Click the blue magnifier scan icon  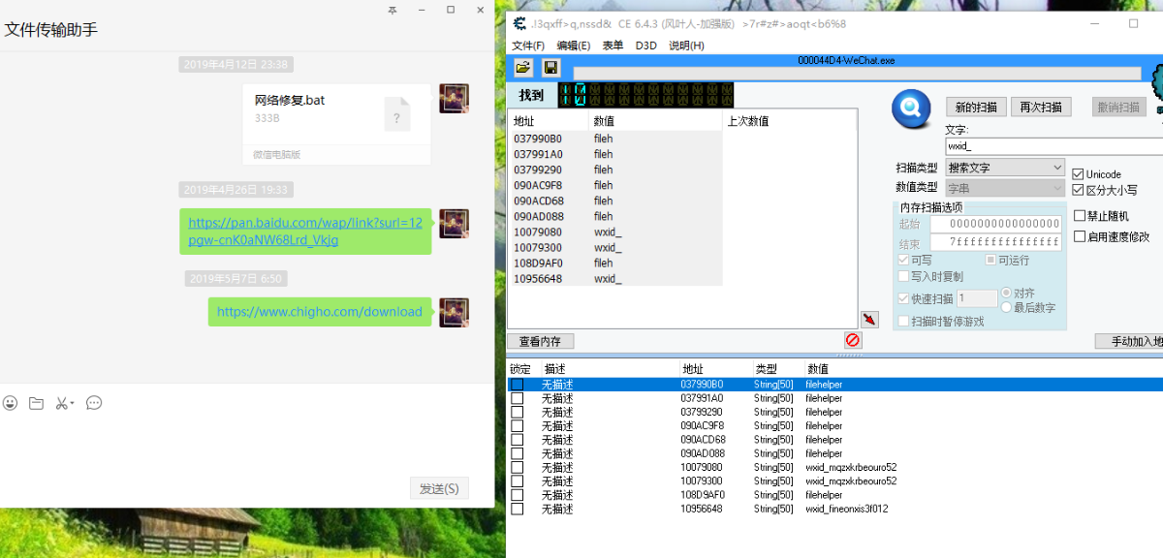coord(911,108)
